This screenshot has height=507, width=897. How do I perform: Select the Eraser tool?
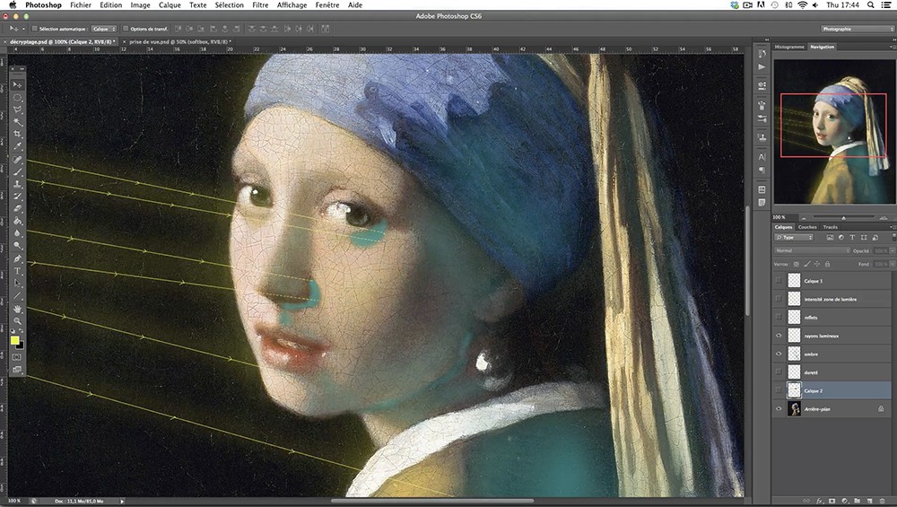(x=17, y=209)
